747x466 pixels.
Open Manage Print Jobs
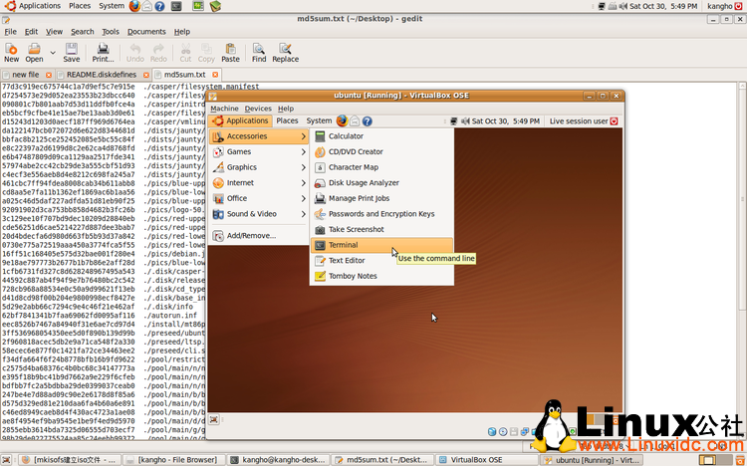pos(381,198)
